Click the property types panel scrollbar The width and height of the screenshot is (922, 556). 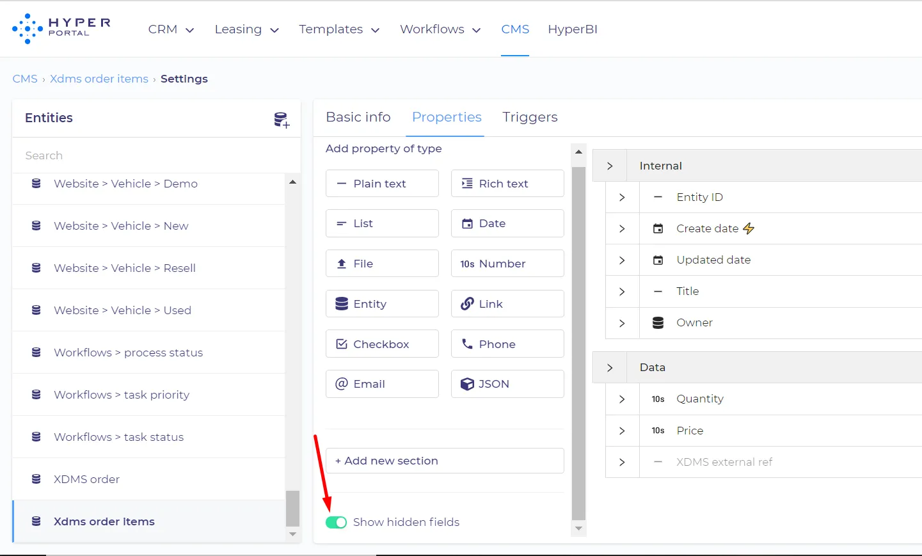click(578, 343)
